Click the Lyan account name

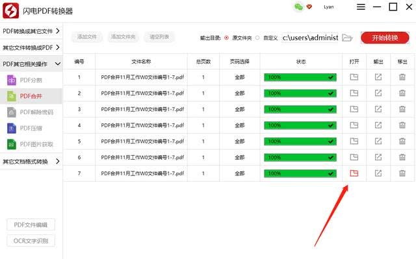click(328, 7)
